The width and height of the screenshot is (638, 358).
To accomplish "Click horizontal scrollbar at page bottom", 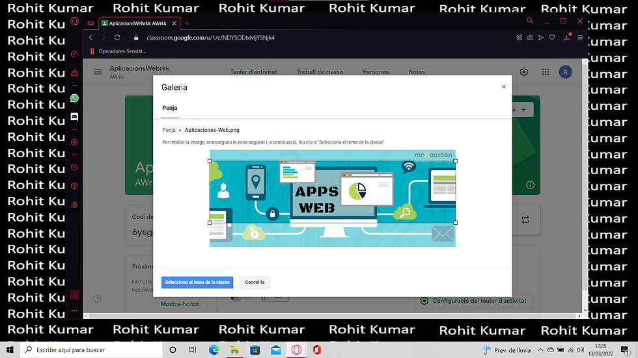I will [331, 316].
